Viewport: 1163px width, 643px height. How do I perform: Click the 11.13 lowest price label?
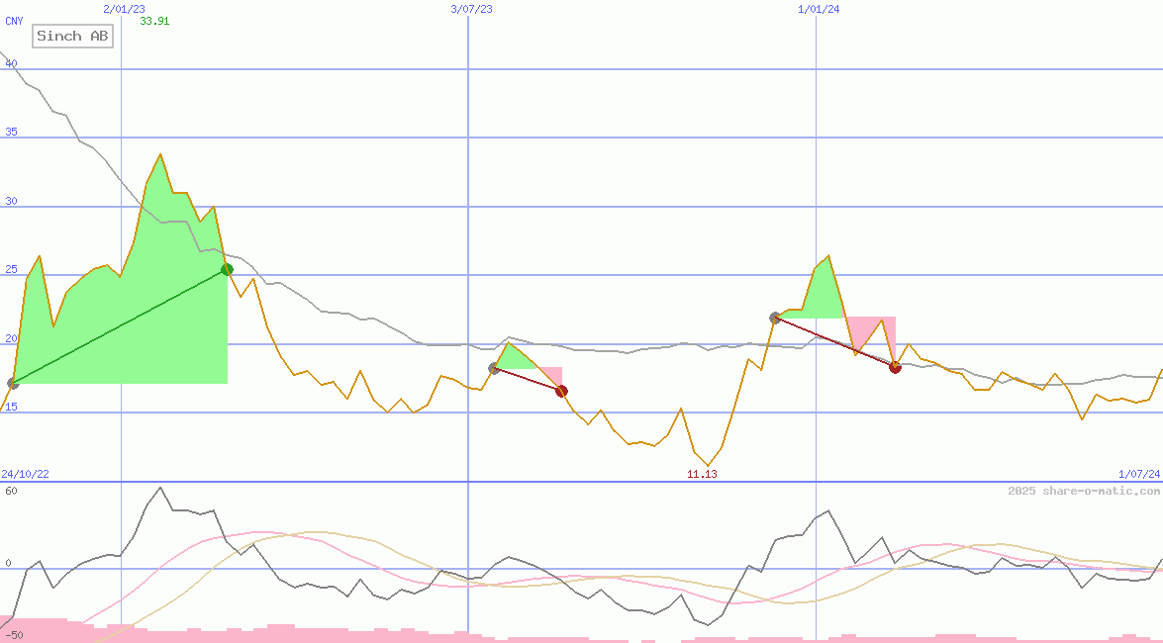click(x=702, y=475)
